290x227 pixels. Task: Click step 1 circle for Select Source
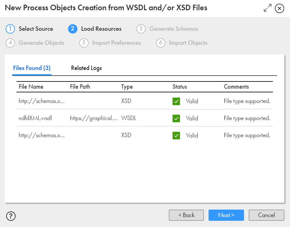click(x=10, y=29)
